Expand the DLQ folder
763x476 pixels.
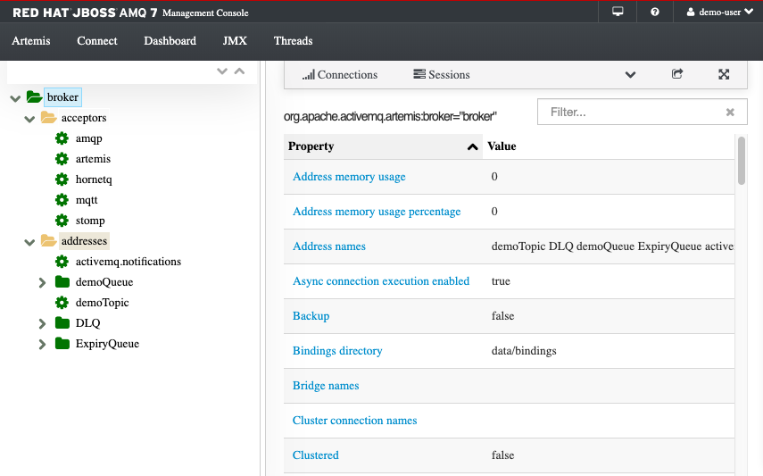pyautogui.click(x=42, y=323)
